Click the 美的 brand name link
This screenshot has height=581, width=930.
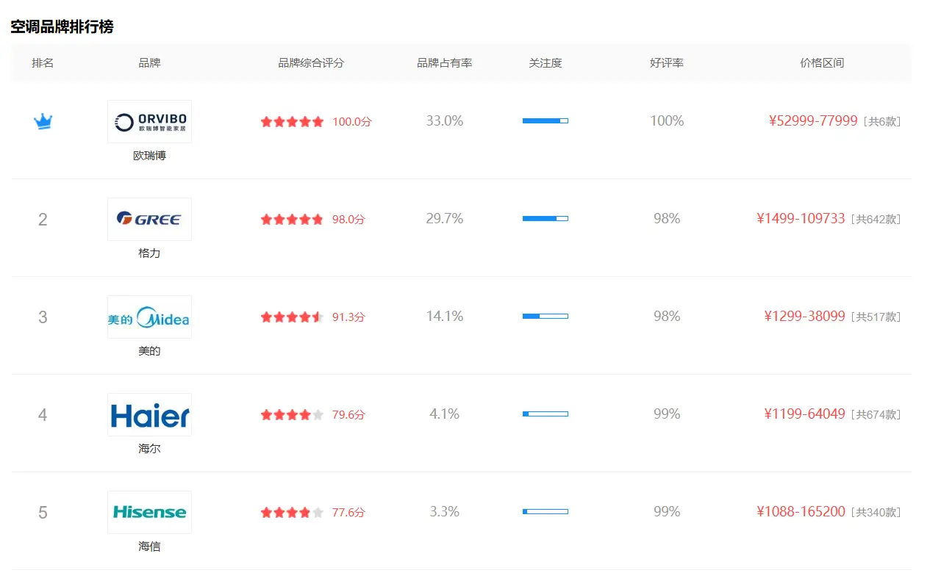tap(149, 351)
